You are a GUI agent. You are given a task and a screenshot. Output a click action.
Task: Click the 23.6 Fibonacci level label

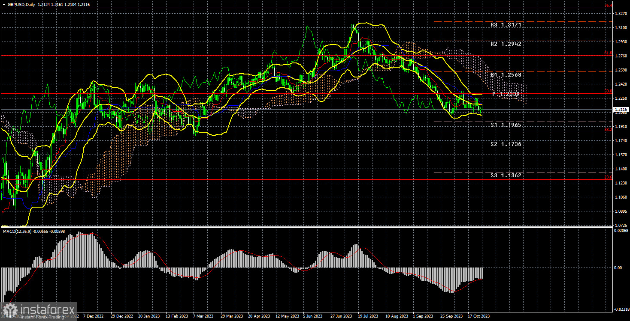(608, 177)
